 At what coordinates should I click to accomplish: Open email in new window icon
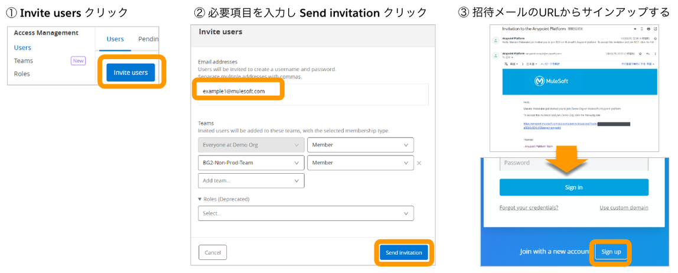coord(656,29)
